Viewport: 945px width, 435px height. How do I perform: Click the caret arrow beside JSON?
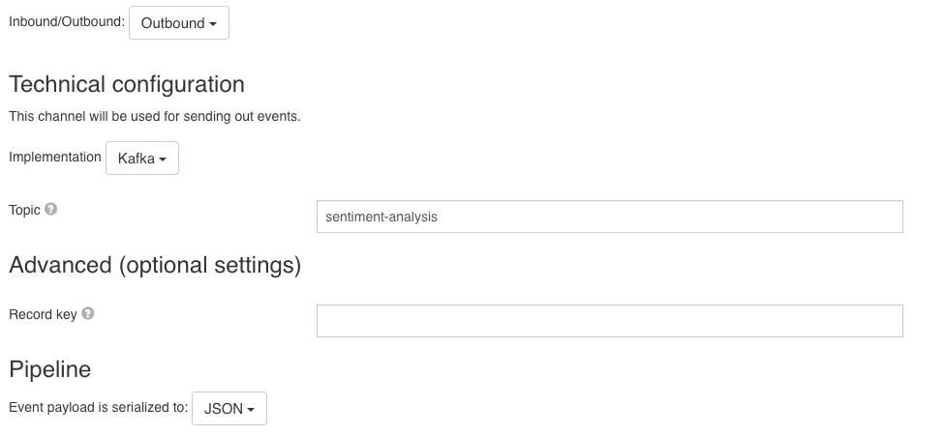coord(251,410)
